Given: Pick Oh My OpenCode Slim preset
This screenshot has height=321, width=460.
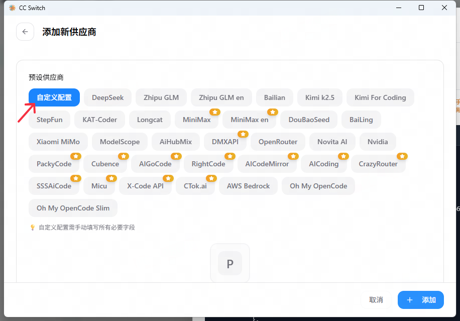Looking at the screenshot, I should (73, 208).
